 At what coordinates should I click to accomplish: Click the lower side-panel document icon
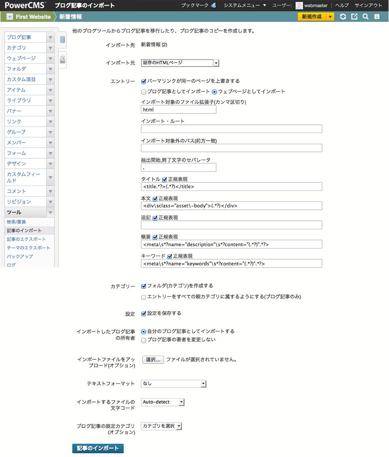[x=62, y=60]
